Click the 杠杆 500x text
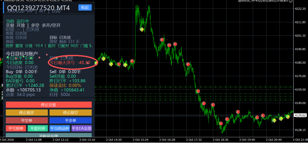This screenshot has width=308, height=143. (x=60, y=95)
